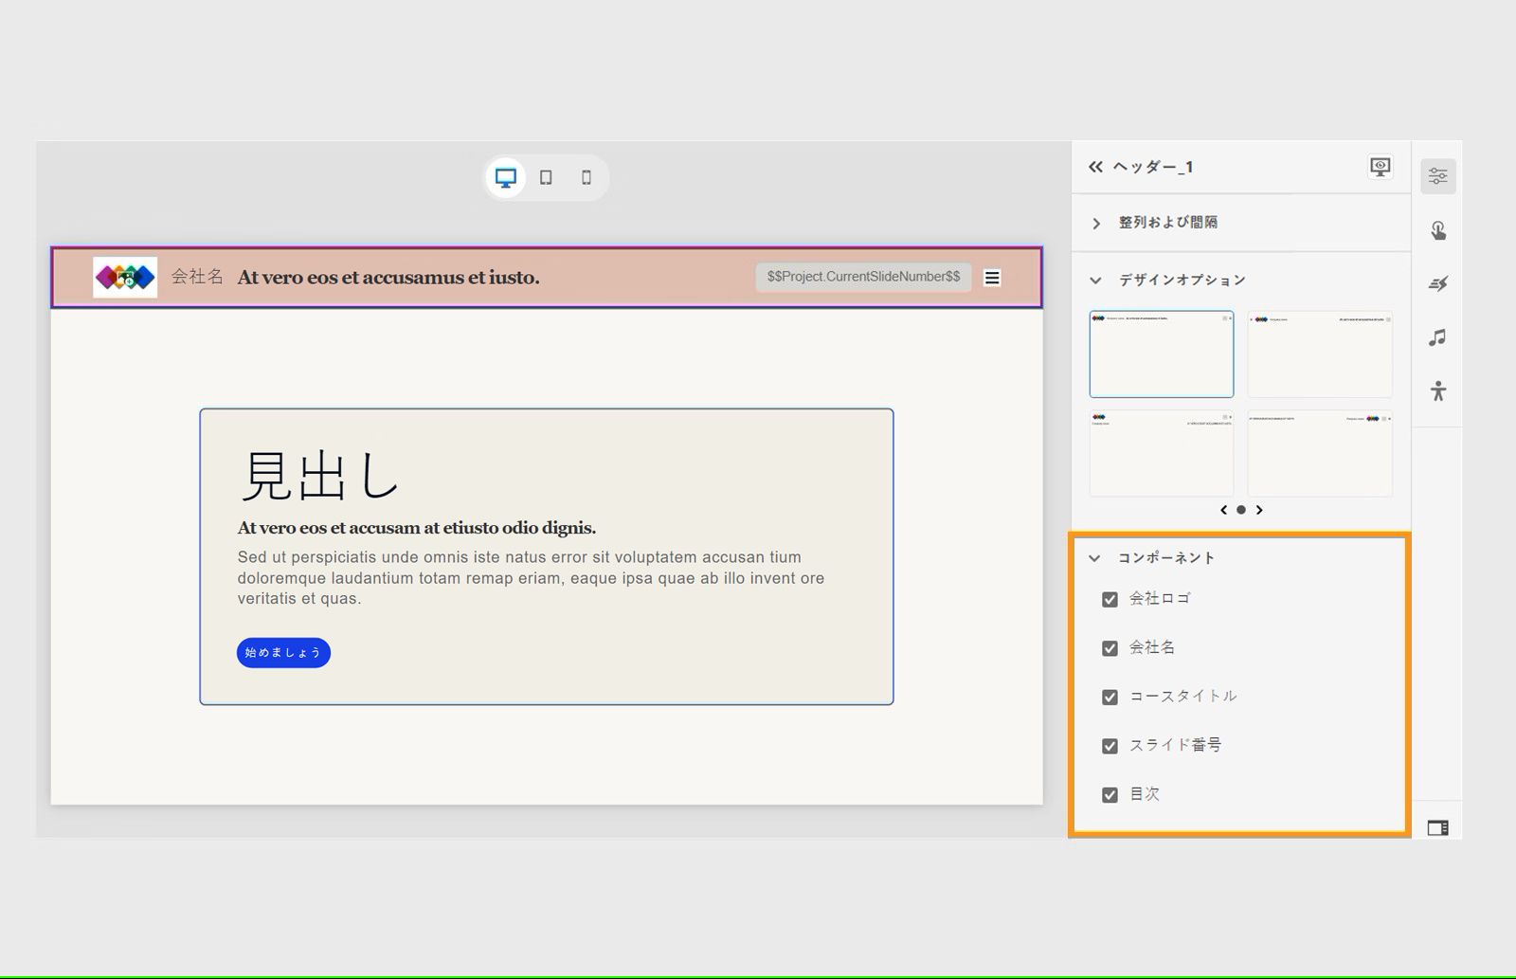Switch to tablet preview mode
Viewport: 1516px width, 979px height.
click(x=546, y=177)
